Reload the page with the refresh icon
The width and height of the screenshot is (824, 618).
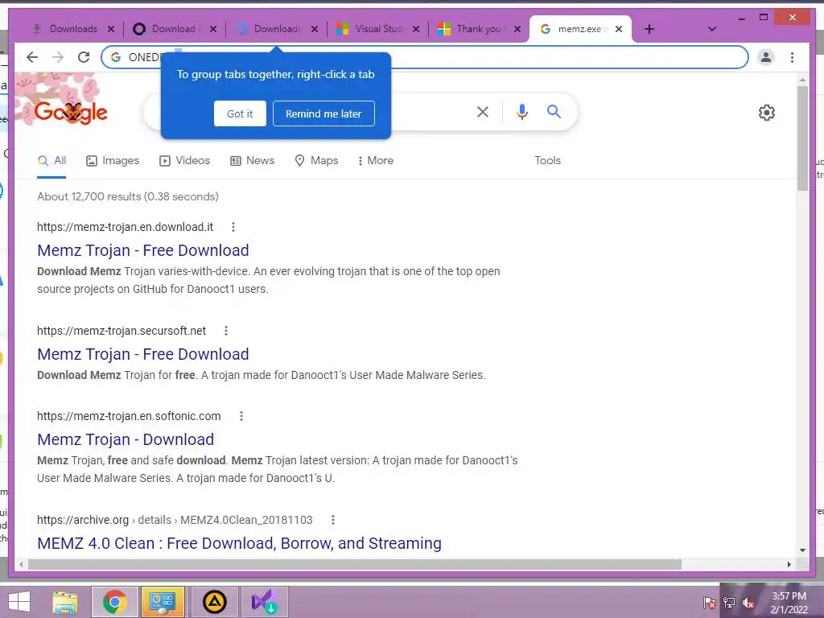[x=84, y=57]
